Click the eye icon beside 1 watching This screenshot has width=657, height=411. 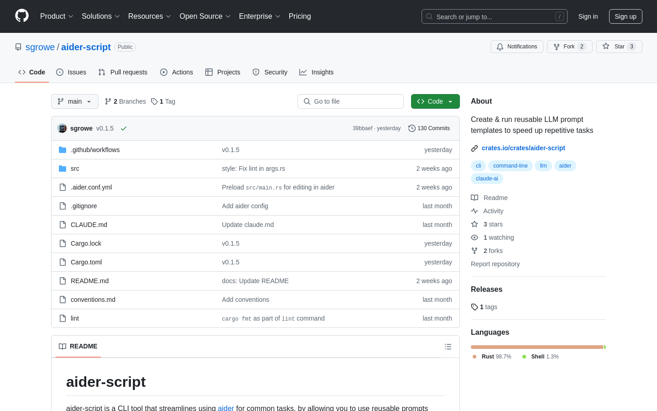[474, 237]
